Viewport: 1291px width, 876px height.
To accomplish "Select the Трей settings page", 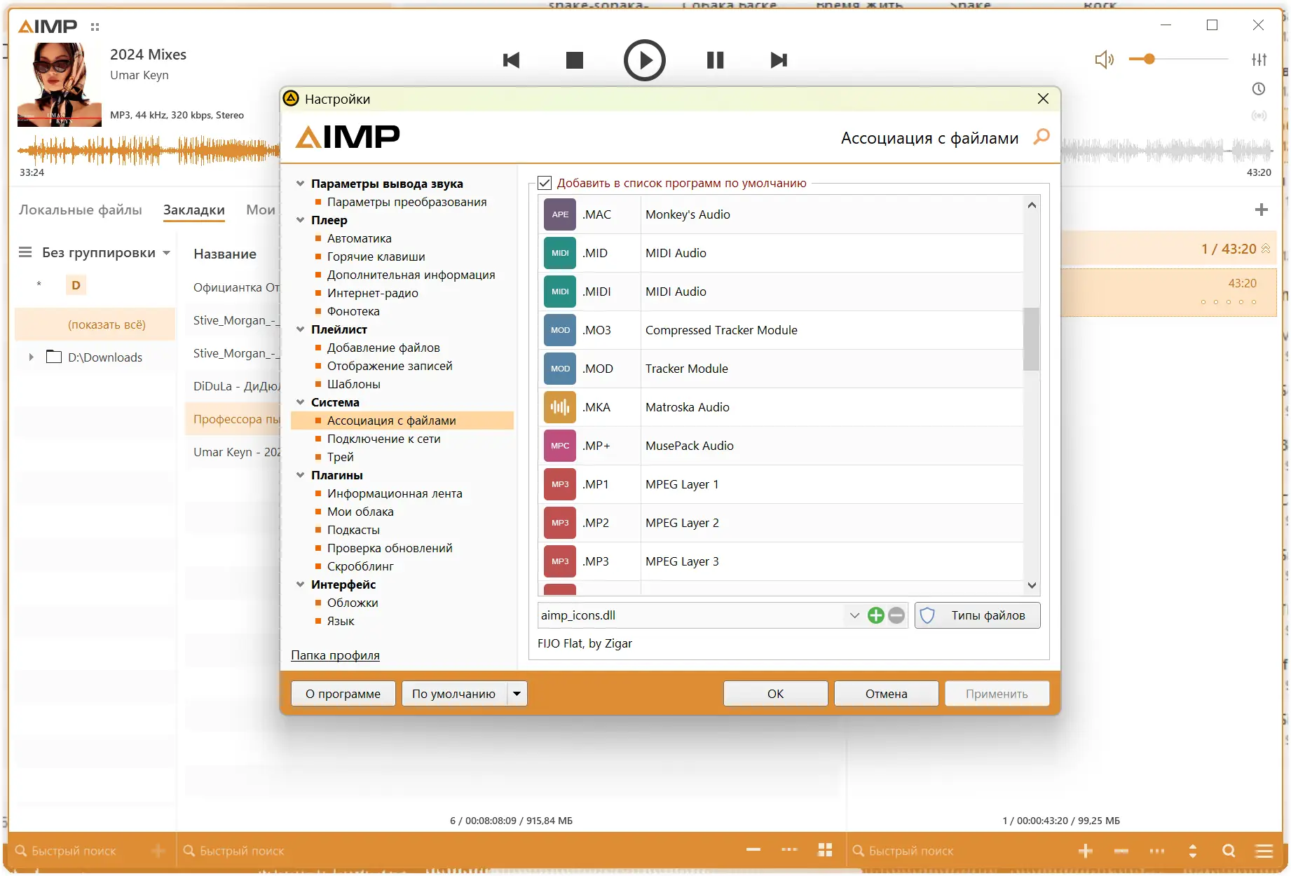I will click(x=341, y=457).
